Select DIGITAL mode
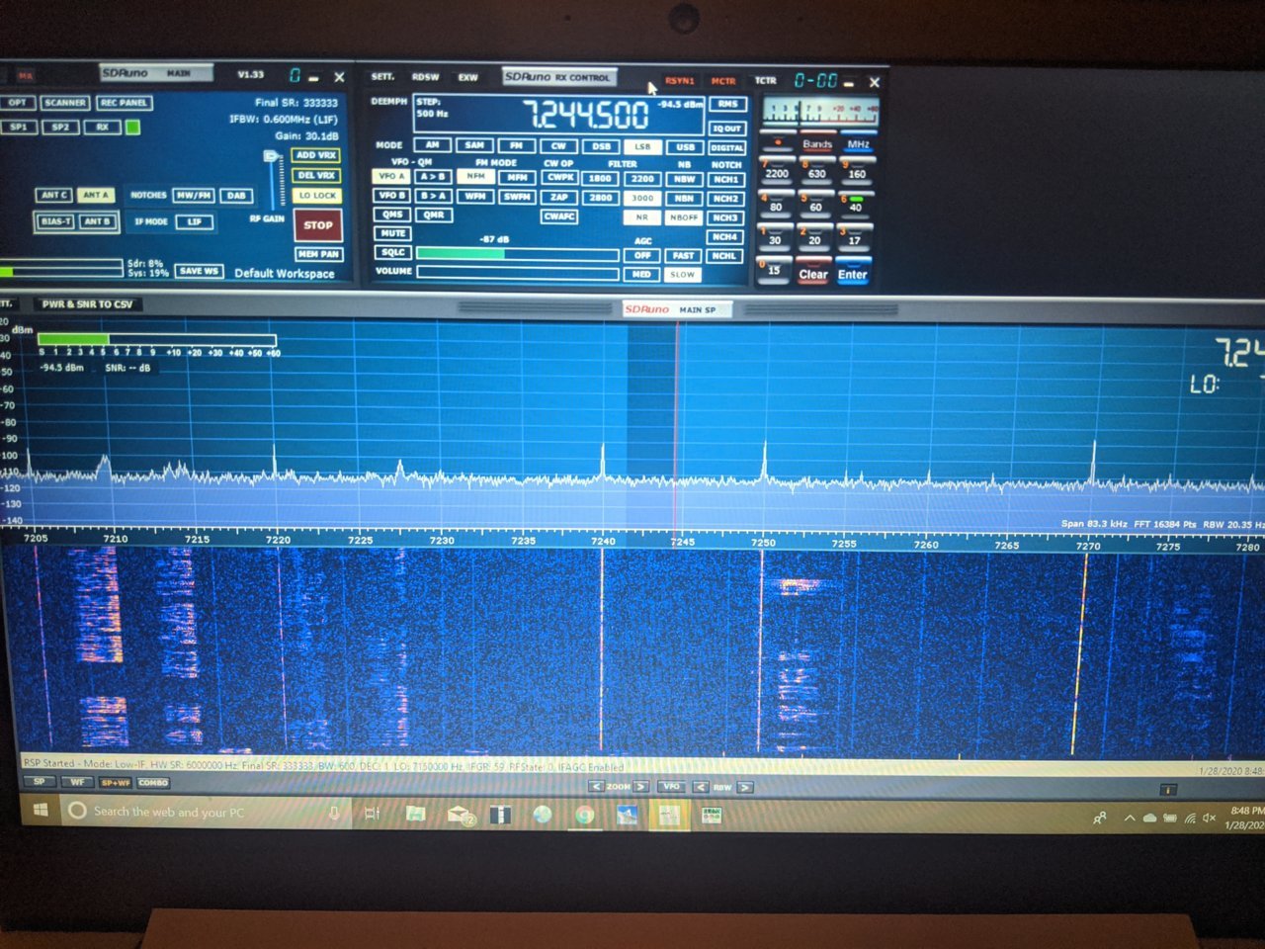This screenshot has height=949, width=1265. point(726,147)
